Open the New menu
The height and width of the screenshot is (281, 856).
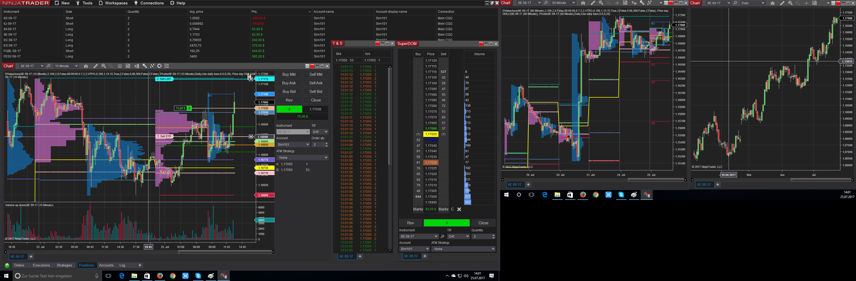(62, 3)
